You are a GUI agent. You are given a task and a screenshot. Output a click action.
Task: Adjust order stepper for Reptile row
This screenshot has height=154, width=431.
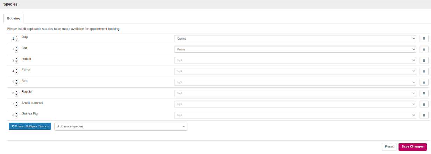click(16, 93)
